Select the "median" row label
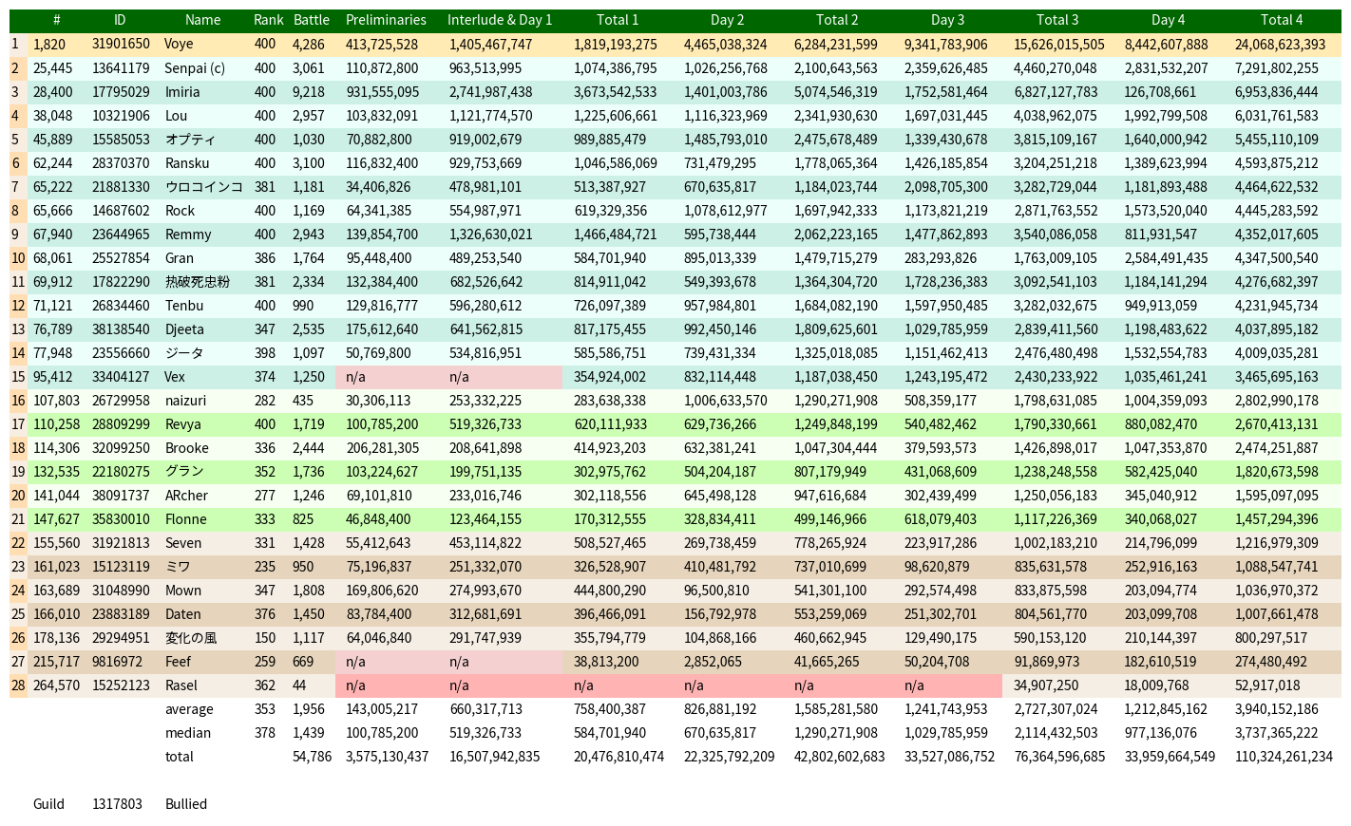 coord(188,733)
